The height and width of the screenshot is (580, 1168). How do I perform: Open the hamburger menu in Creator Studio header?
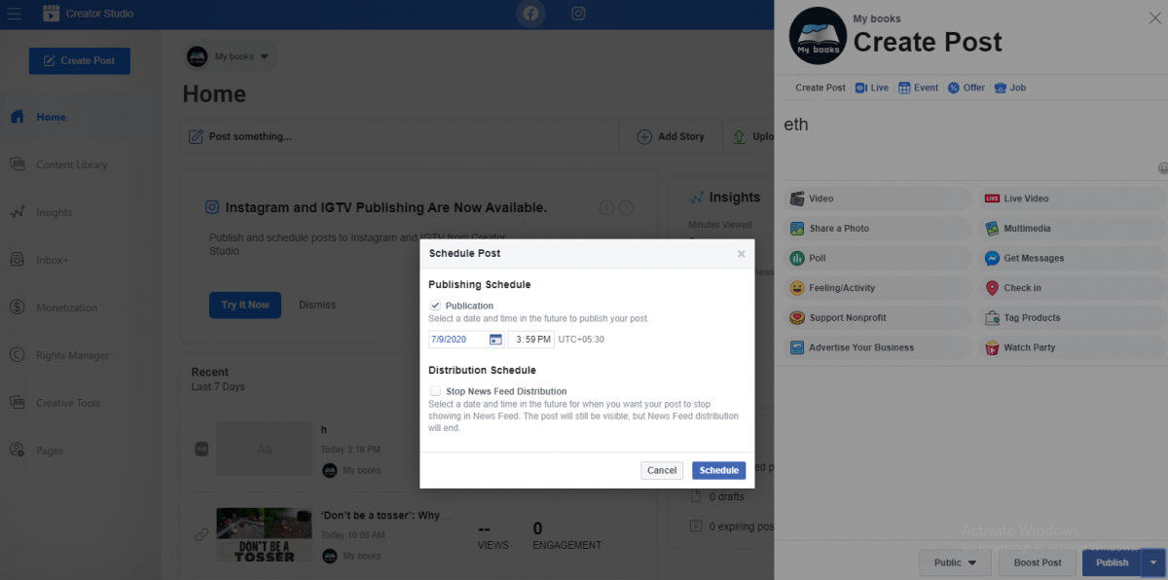pos(15,14)
